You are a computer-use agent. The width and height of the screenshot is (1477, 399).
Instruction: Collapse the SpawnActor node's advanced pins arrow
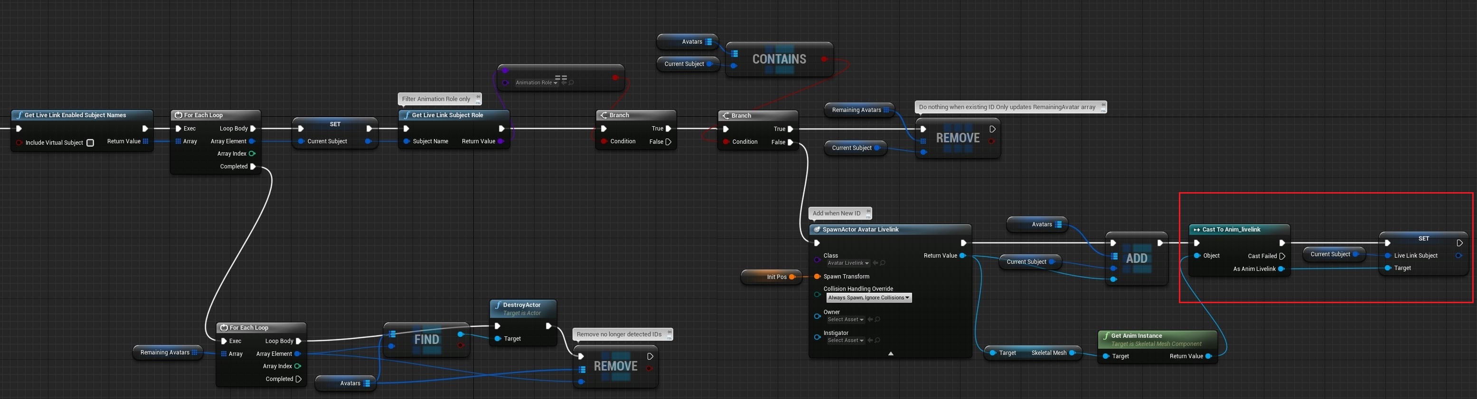[891, 354]
